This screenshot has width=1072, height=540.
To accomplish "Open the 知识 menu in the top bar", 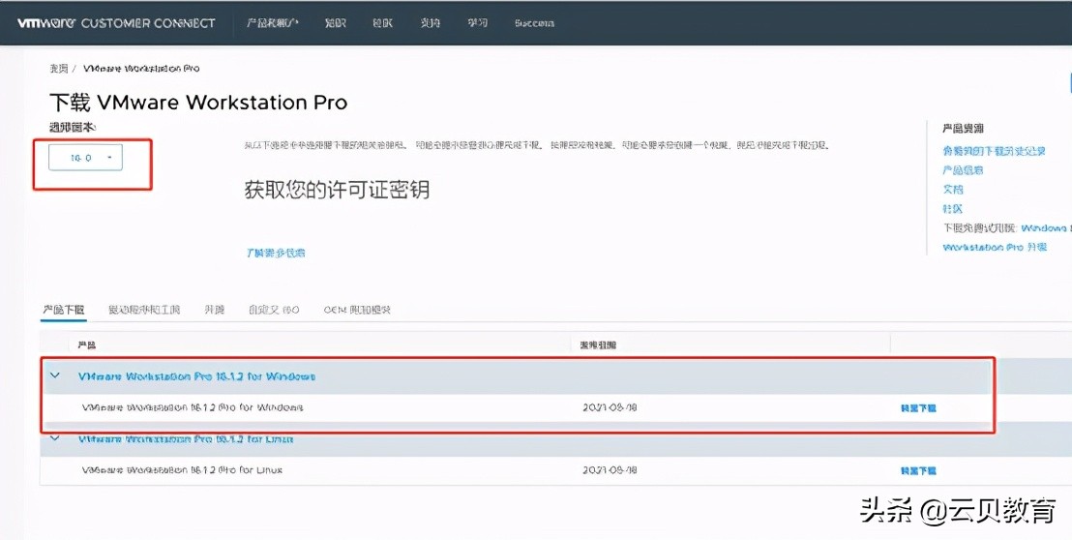I will (336, 22).
